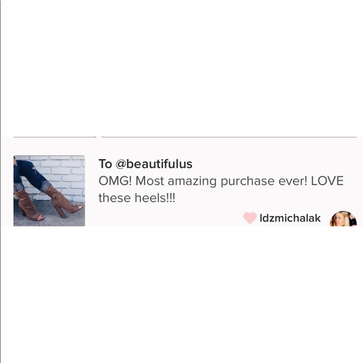Tap the blonde woman's profile photo

click(343, 218)
